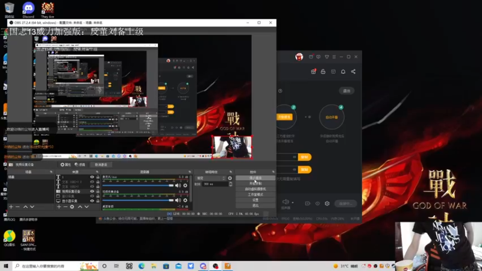482x271 pixels.
Task: Move selected source up in list
Action: (80, 207)
